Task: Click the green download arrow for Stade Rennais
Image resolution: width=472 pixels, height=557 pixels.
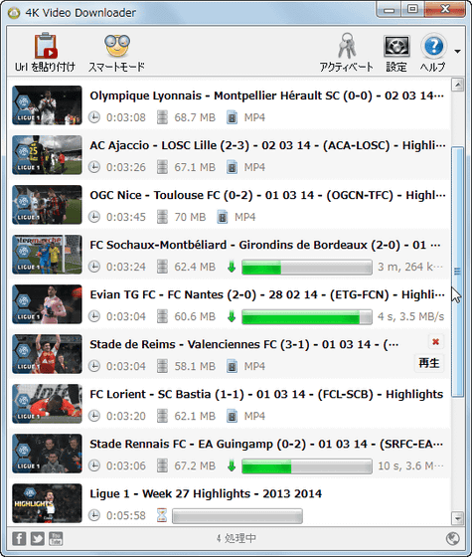Action: point(232,465)
